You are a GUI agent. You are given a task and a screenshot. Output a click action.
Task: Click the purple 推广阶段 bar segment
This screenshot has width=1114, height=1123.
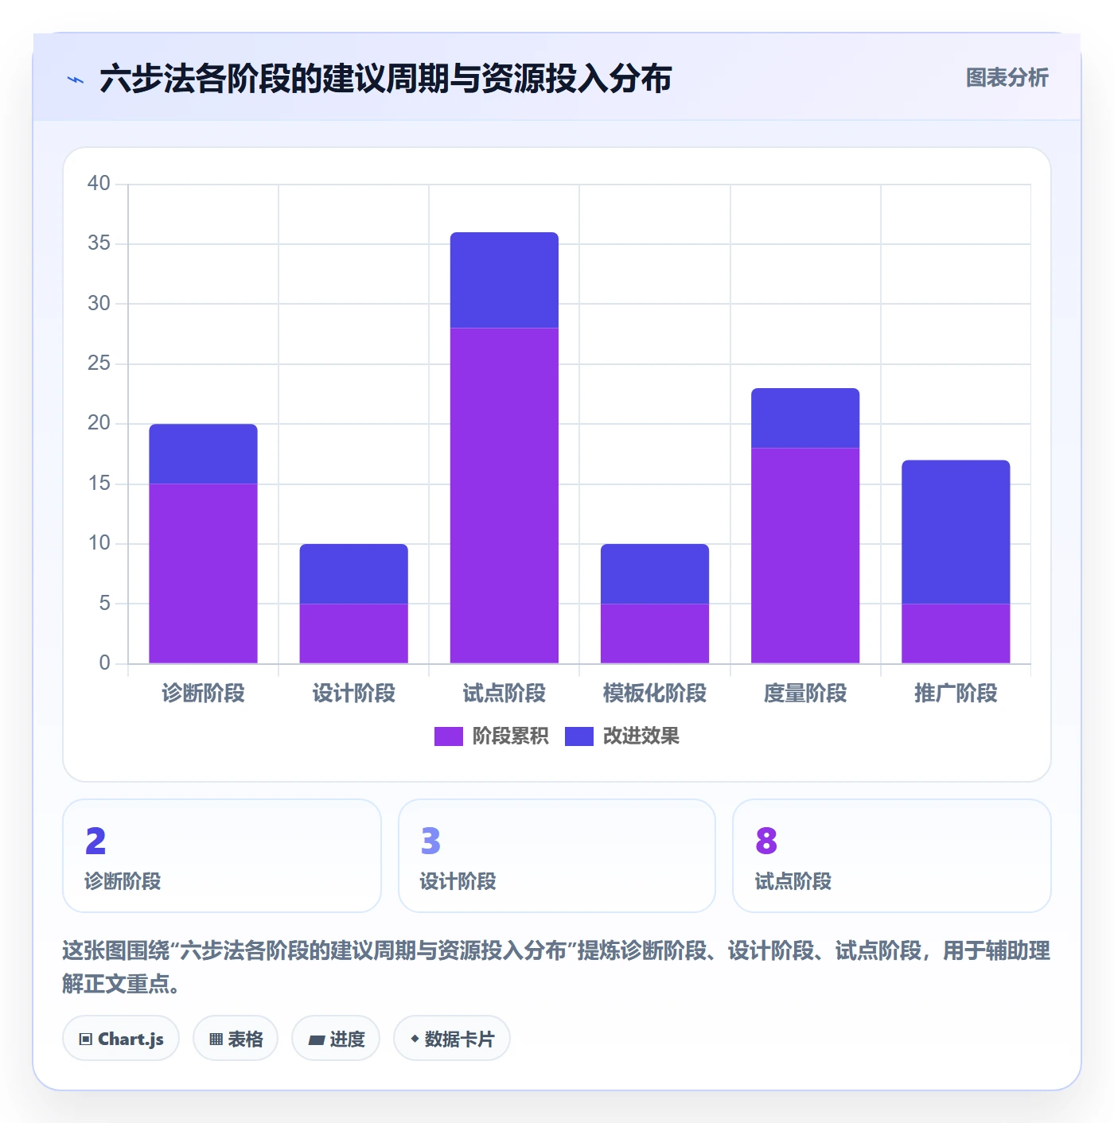[956, 634]
